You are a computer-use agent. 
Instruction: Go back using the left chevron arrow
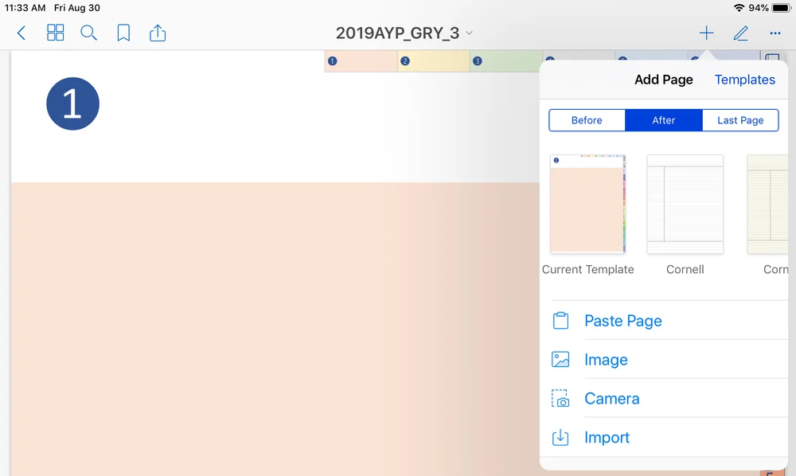[x=21, y=33]
